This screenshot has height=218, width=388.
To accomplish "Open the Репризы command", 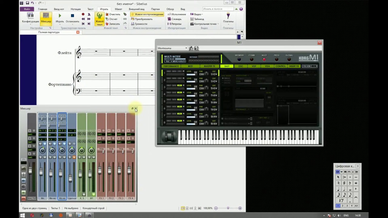I will click(x=174, y=24).
